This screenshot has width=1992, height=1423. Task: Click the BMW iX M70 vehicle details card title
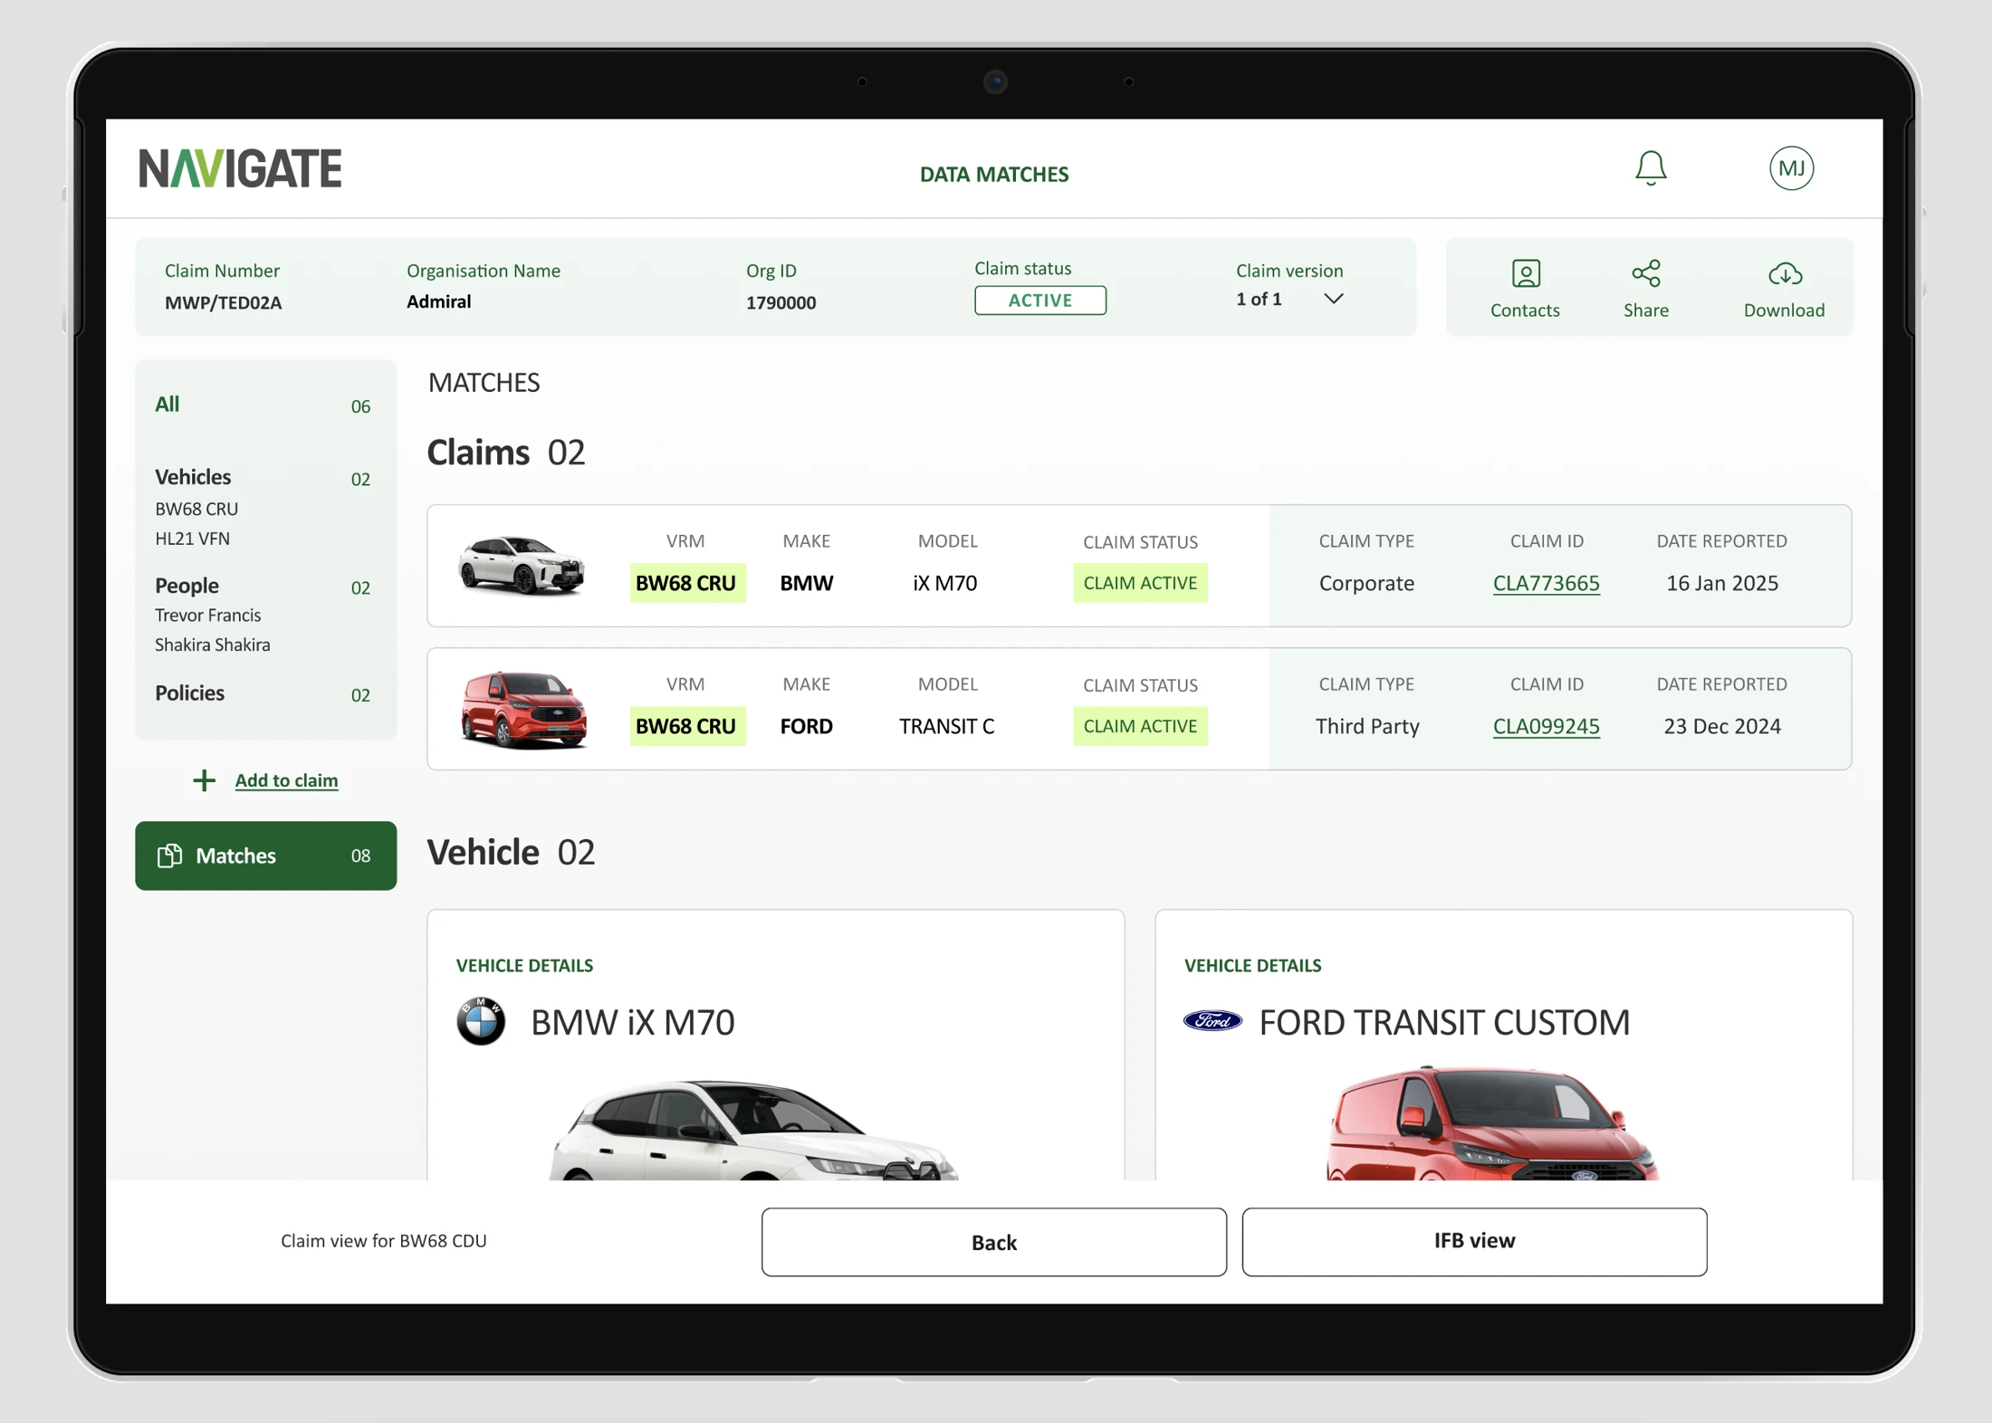pyautogui.click(x=632, y=1022)
